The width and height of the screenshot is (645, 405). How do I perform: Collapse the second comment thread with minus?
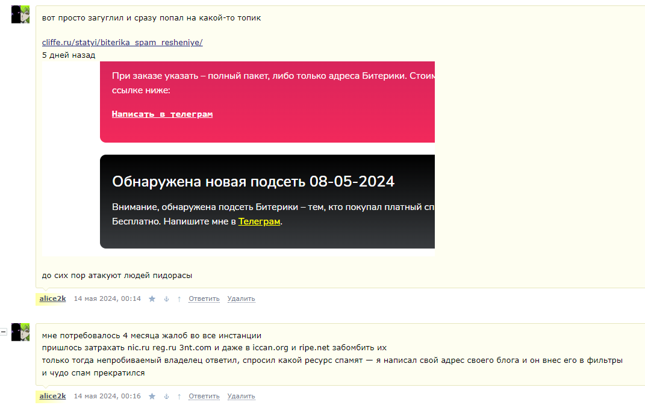click(x=3, y=332)
